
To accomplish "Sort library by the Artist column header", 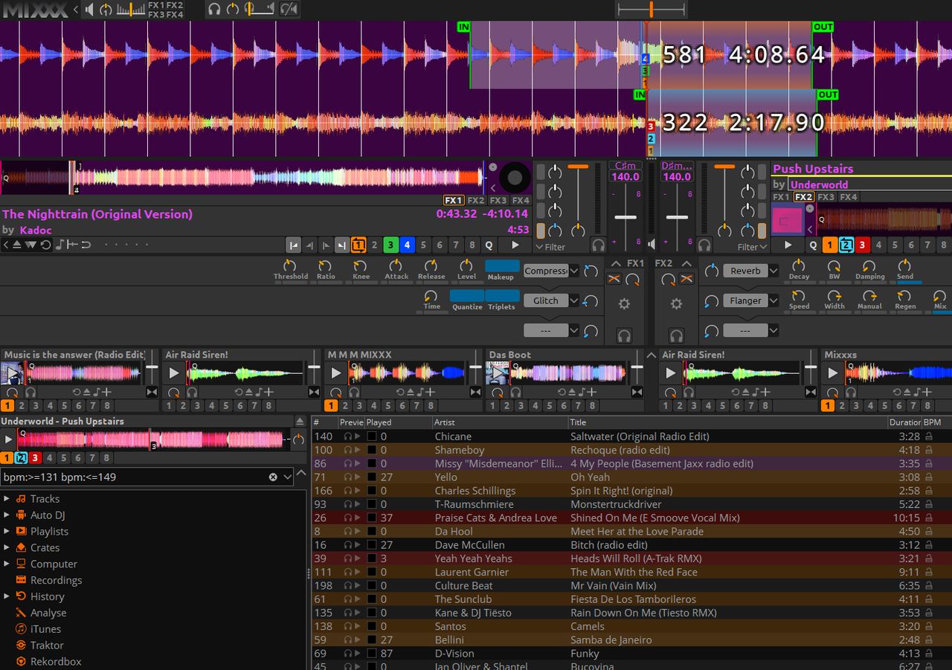I will point(500,422).
